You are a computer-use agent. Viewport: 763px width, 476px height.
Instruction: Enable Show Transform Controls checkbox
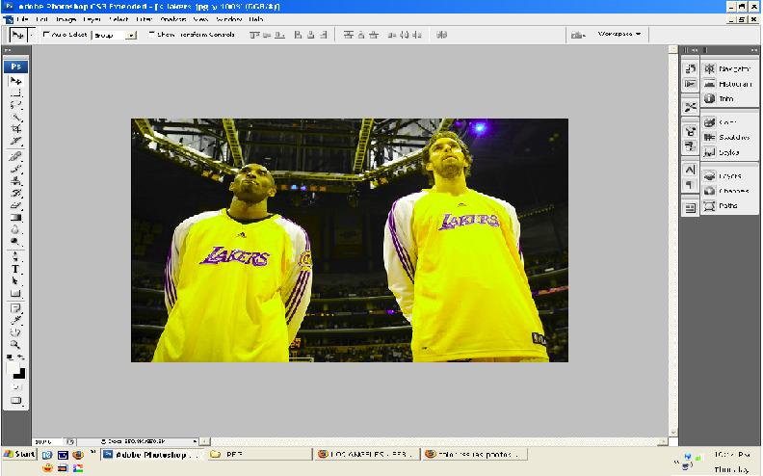pos(151,34)
